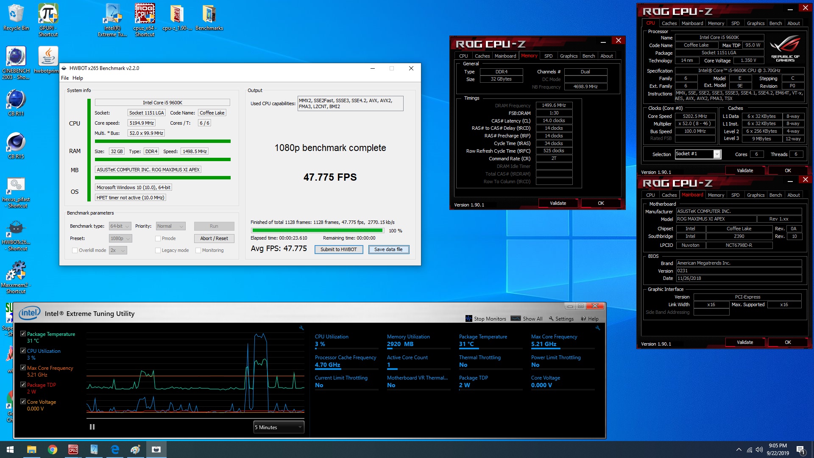Click OK in the Mainboard CPU-Z window

coord(788,342)
